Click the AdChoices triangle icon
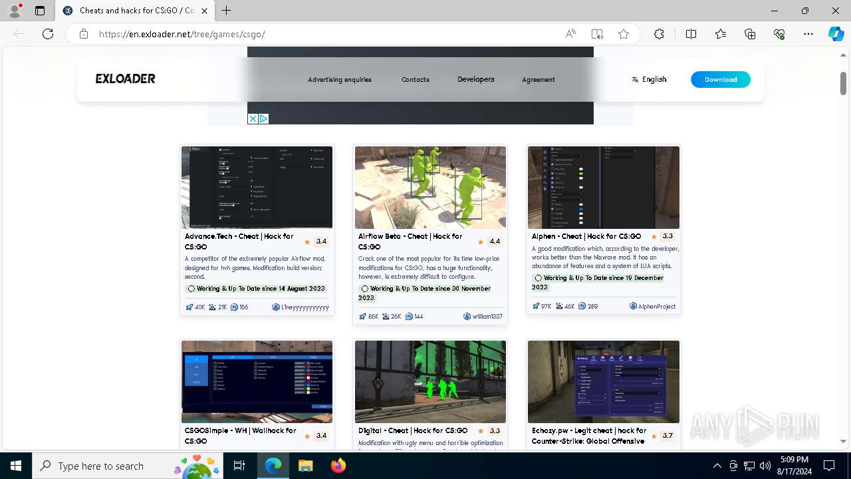This screenshot has height=479, width=851. [263, 118]
